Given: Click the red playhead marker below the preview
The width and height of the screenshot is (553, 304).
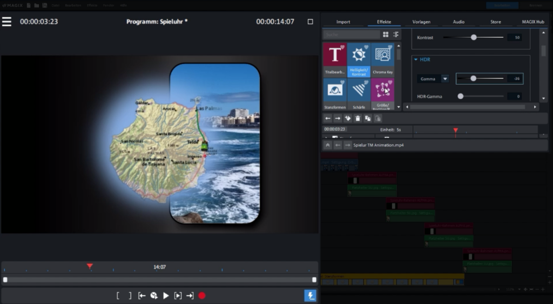Looking at the screenshot, I should point(90,266).
